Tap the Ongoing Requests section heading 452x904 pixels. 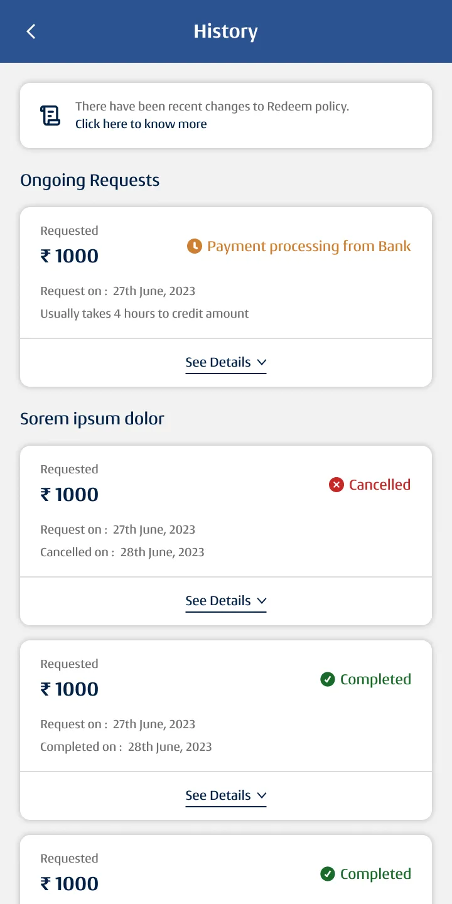click(90, 181)
